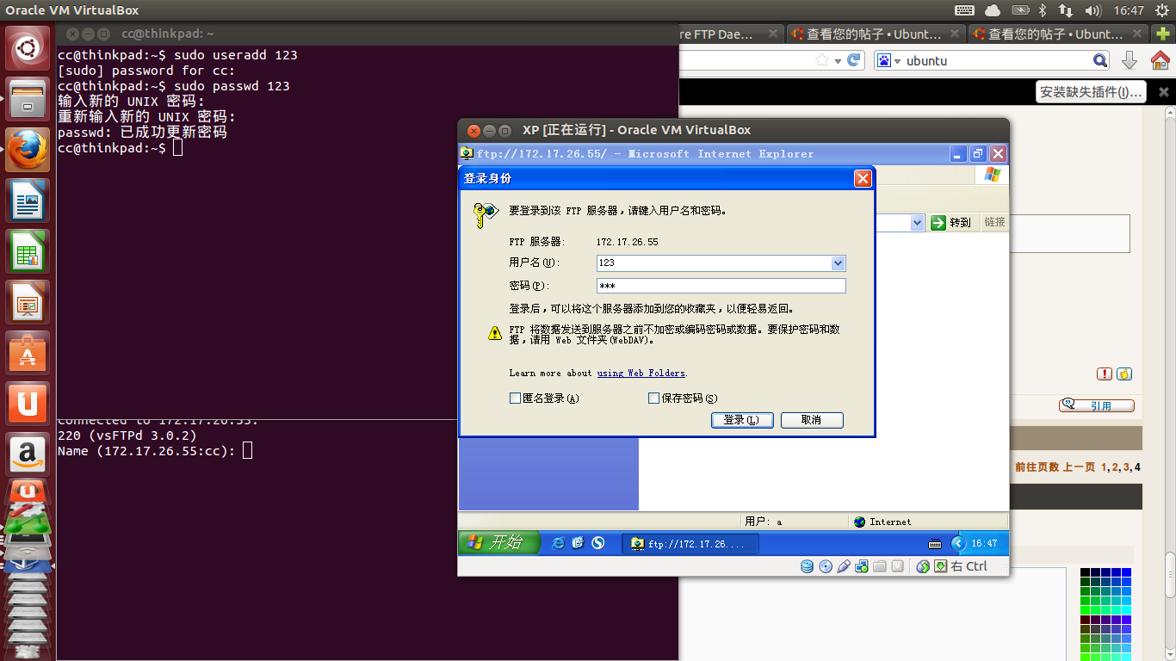The height and width of the screenshot is (661, 1176).
Task: Open LibreOffice Calc from the dock
Action: click(x=28, y=251)
